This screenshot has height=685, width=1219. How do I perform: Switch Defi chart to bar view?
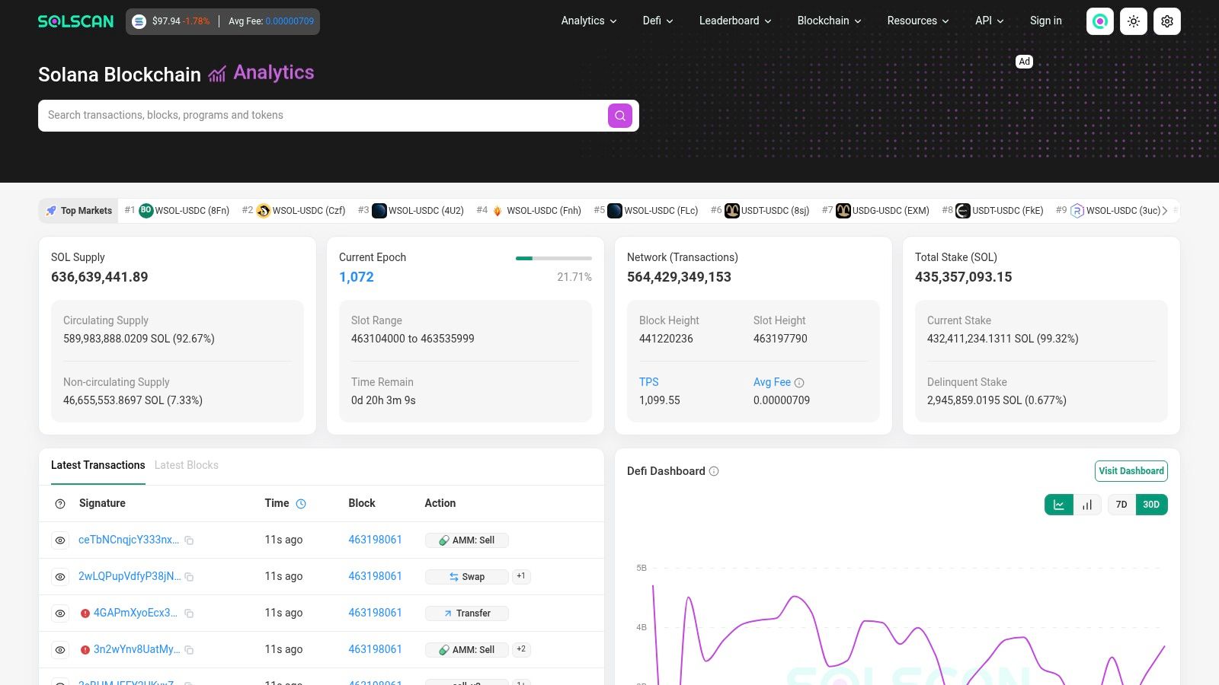point(1087,505)
